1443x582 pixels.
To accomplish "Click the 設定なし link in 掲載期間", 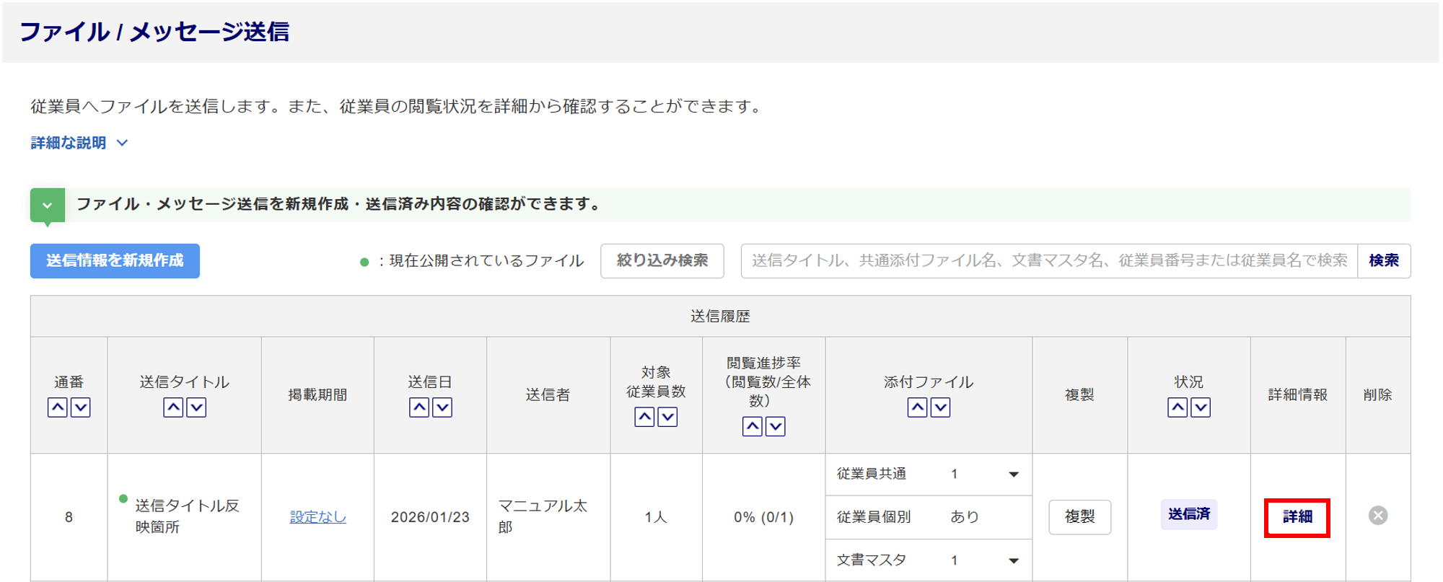I will (317, 517).
